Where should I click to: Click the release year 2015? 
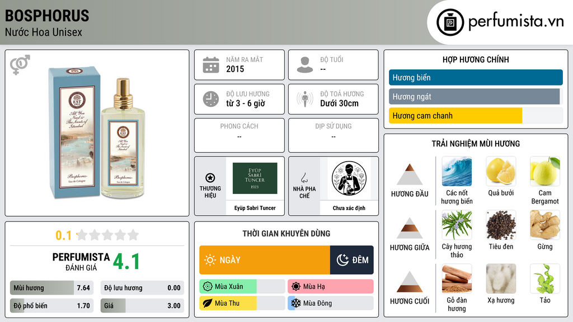click(x=235, y=69)
